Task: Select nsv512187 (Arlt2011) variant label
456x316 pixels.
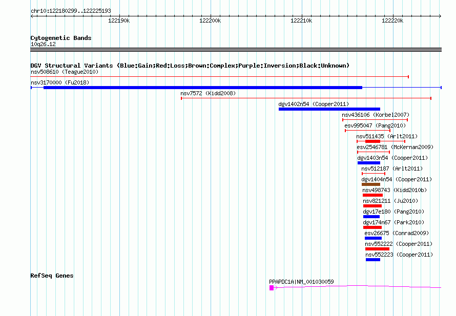Action: pos(392,168)
